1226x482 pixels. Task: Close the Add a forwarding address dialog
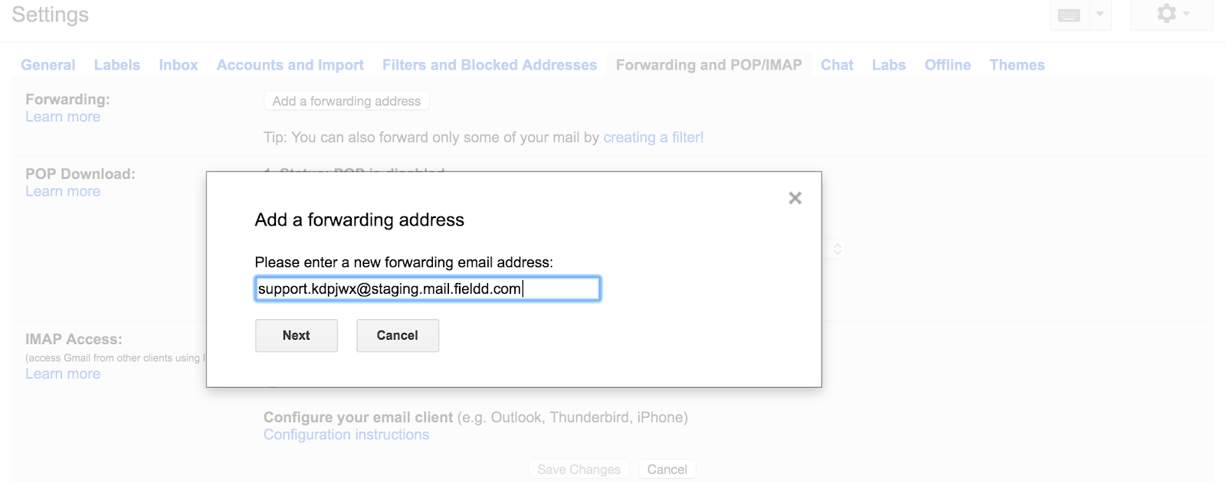pyautogui.click(x=795, y=198)
